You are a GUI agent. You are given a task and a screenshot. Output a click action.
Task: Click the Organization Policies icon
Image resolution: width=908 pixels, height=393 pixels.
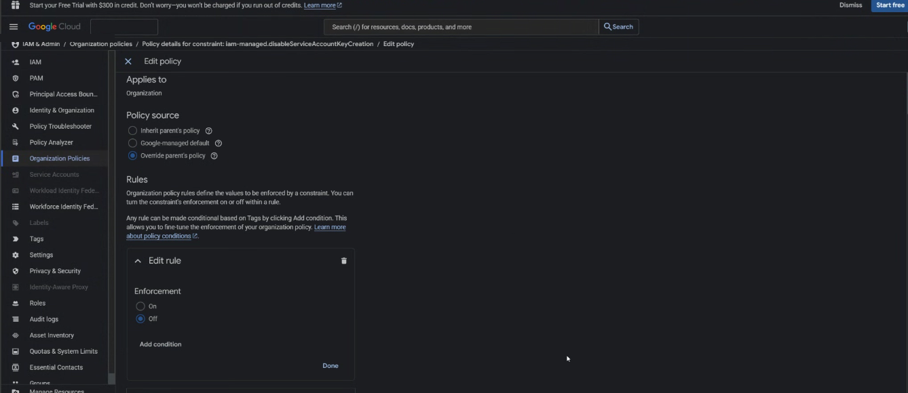coord(16,159)
